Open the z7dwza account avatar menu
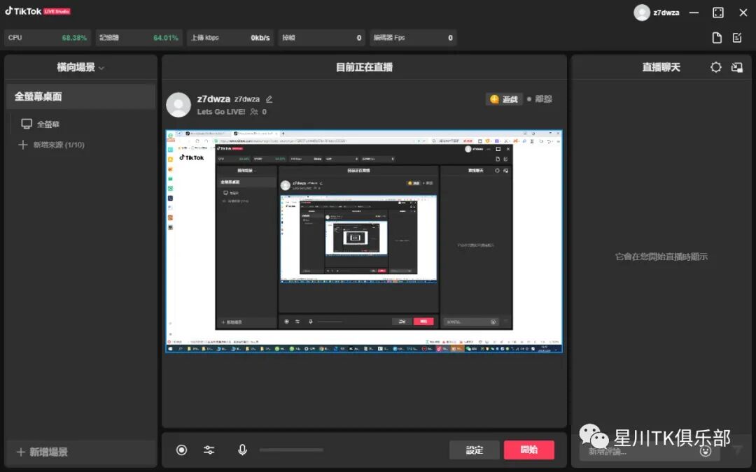 [642, 13]
